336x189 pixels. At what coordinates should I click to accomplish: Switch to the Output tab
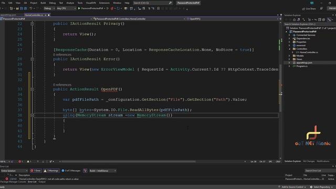point(42,182)
